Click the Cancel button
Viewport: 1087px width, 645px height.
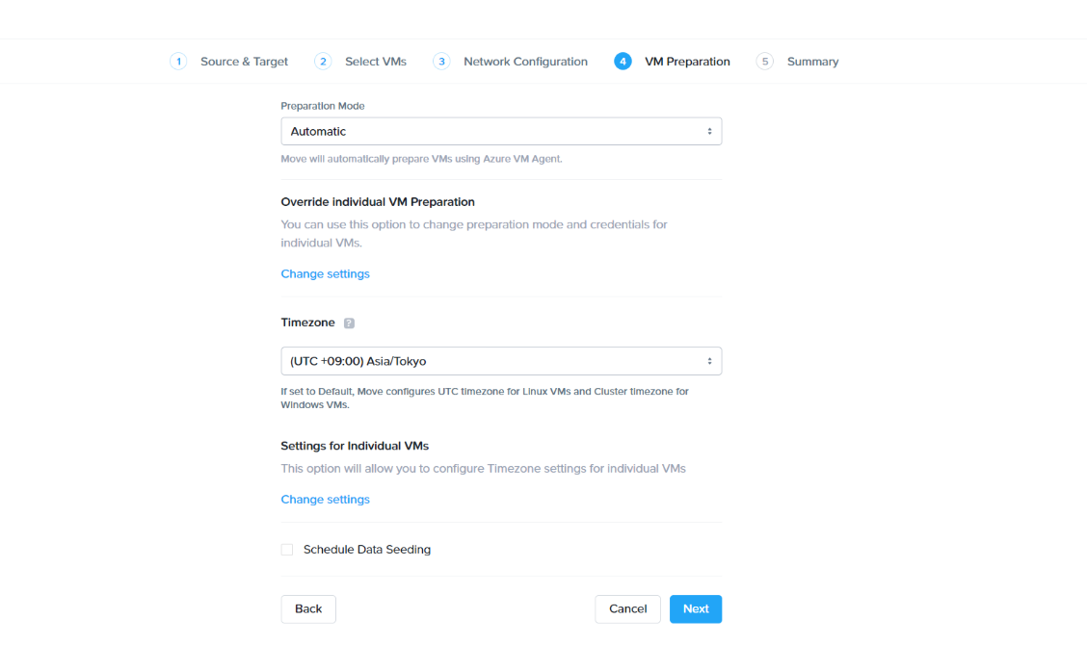click(627, 609)
